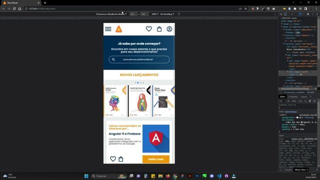The width and height of the screenshot is (320, 180).
Task: Click the orange AluraBooks logo
Action: click(119, 29)
